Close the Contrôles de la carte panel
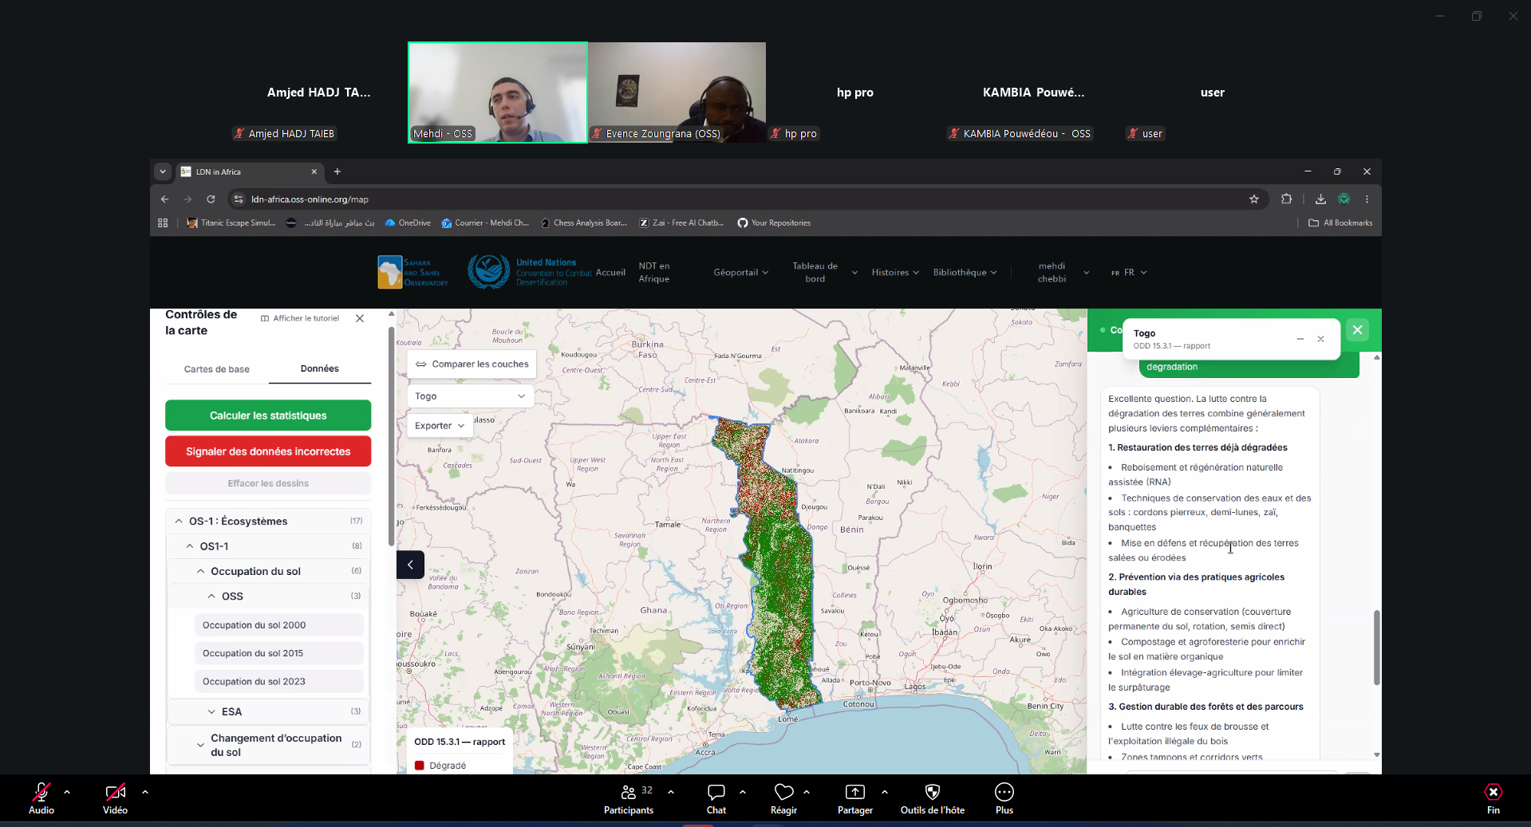Image resolution: width=1531 pixels, height=827 pixels. [360, 318]
